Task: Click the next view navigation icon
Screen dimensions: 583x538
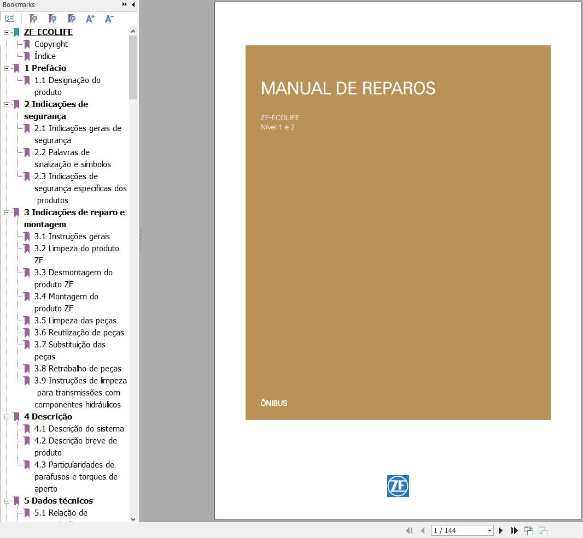Action: (x=543, y=530)
